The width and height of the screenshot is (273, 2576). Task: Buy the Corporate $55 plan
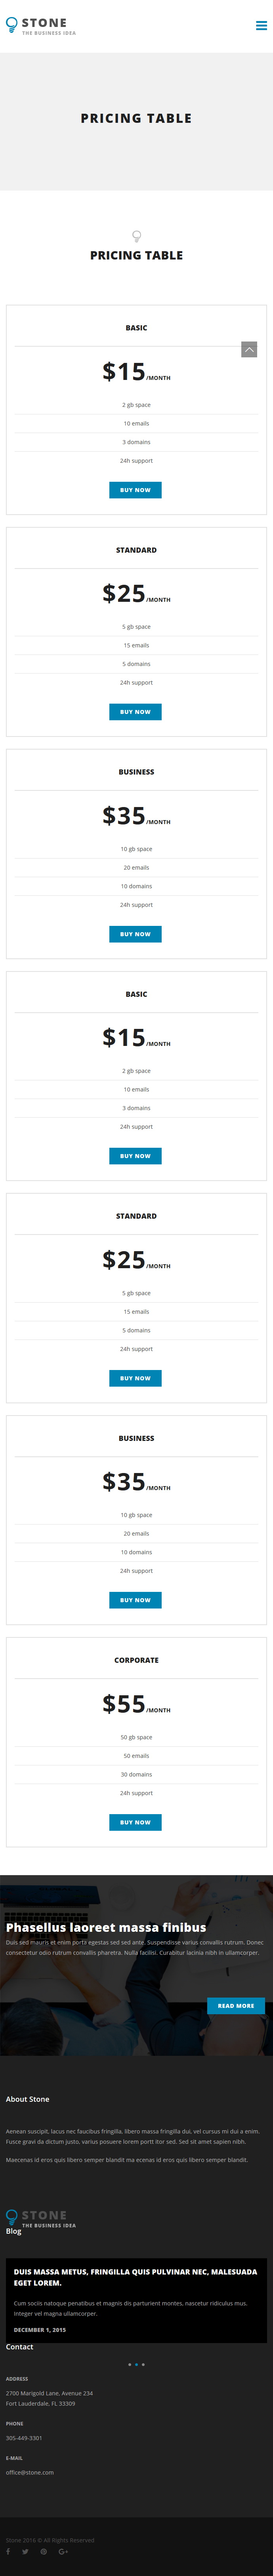135,1822
